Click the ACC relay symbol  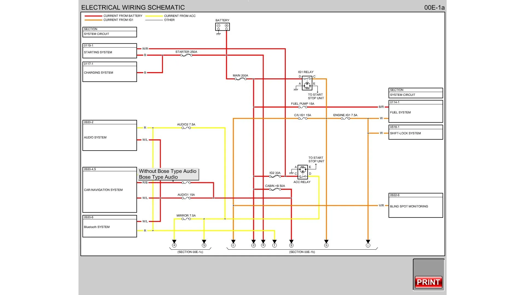[x=302, y=172]
